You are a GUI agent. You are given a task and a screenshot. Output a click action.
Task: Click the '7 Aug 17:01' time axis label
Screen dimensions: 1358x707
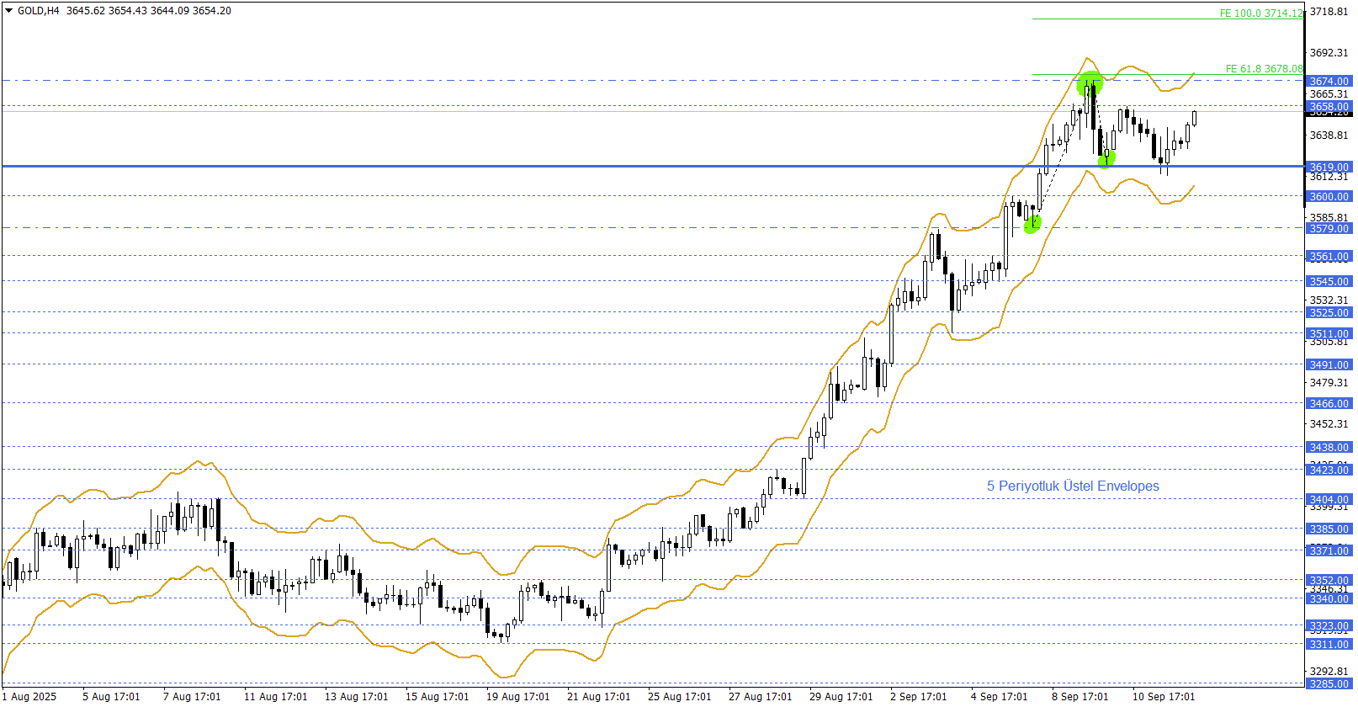point(192,697)
